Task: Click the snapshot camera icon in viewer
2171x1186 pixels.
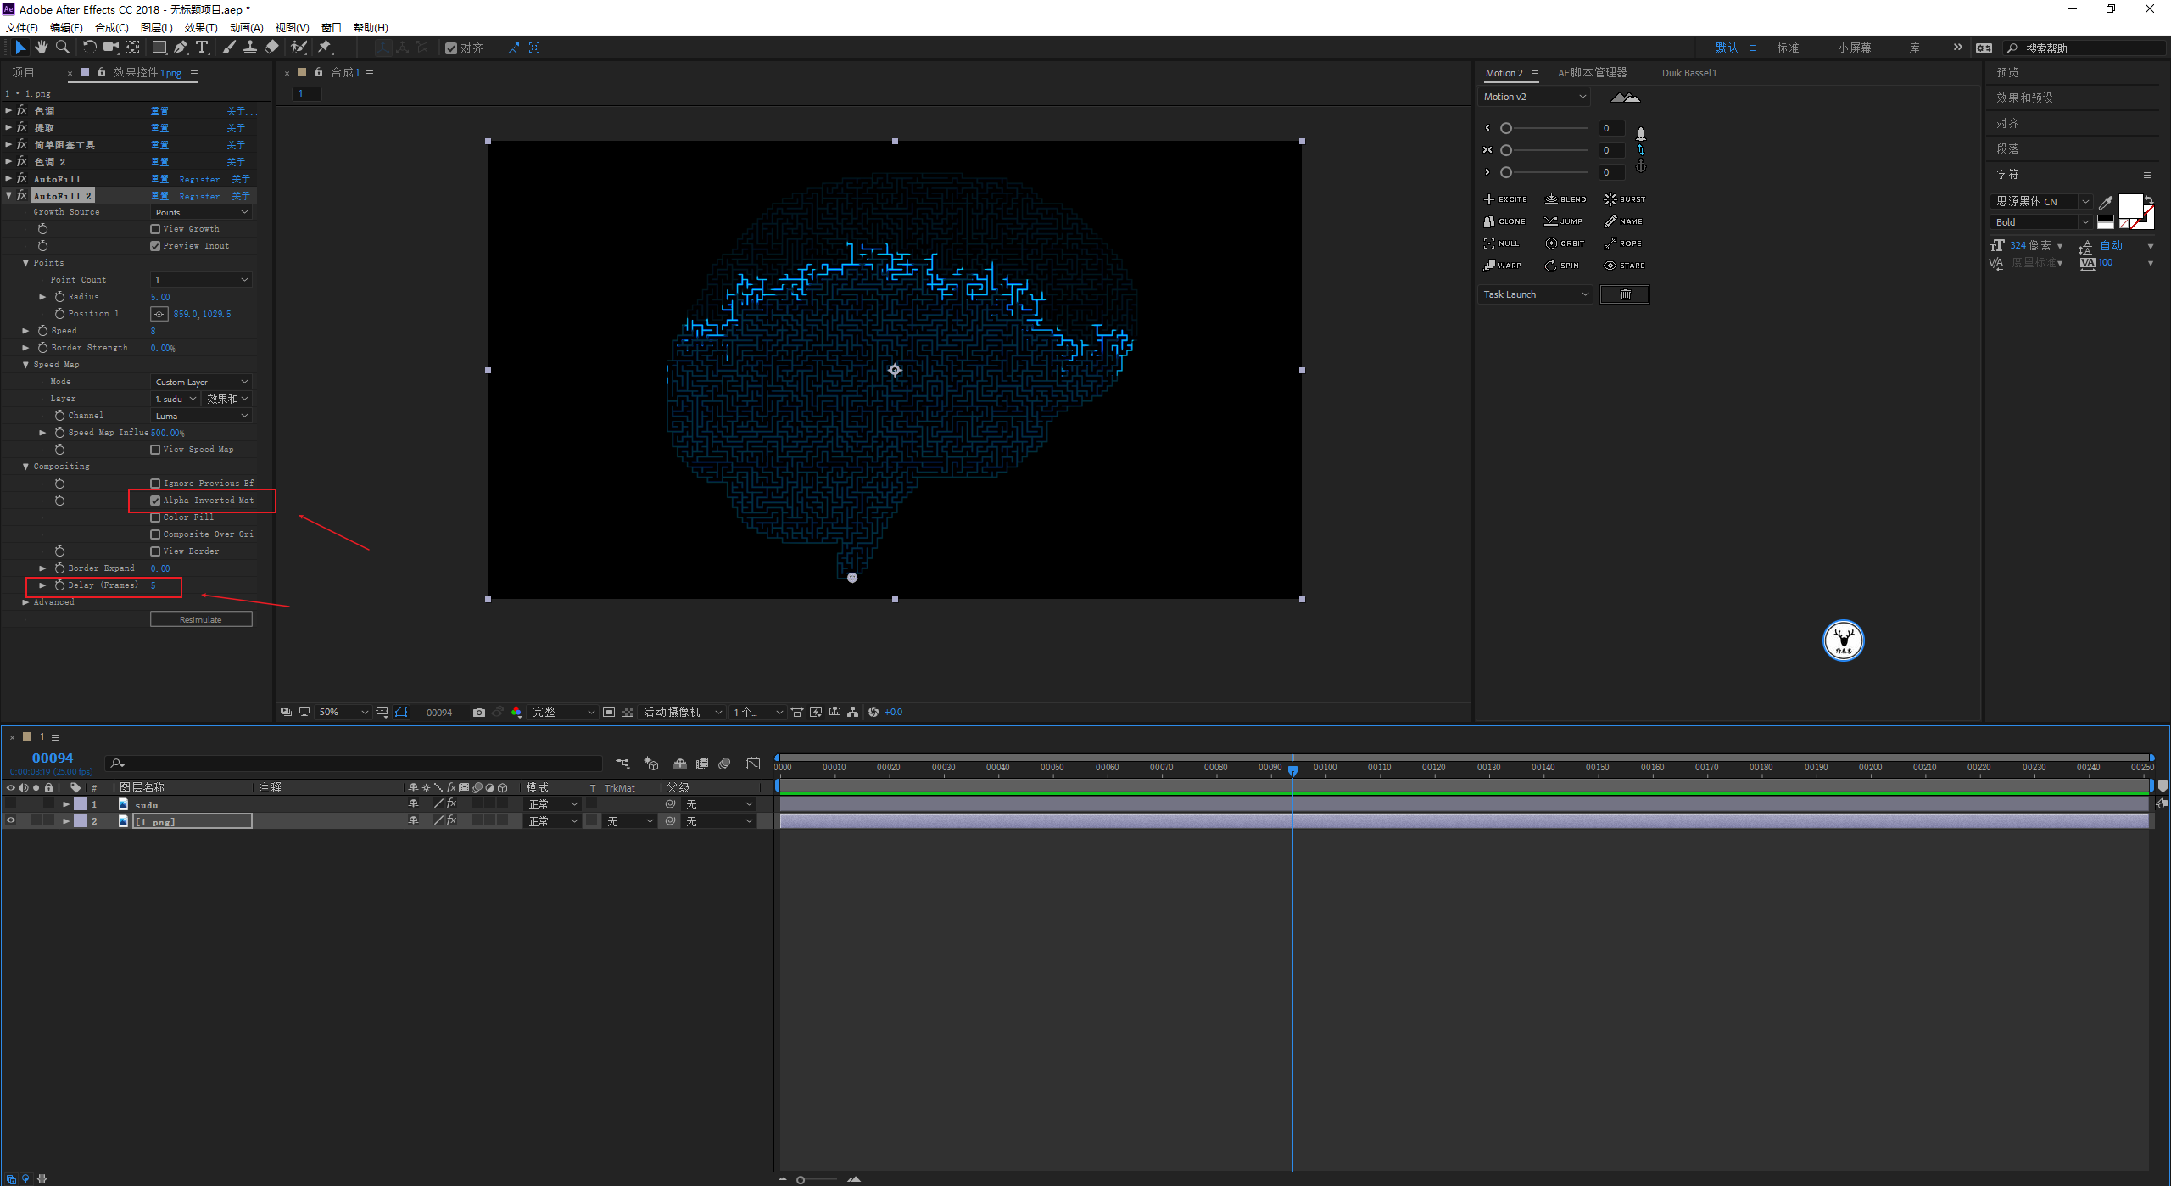Action: (x=479, y=712)
